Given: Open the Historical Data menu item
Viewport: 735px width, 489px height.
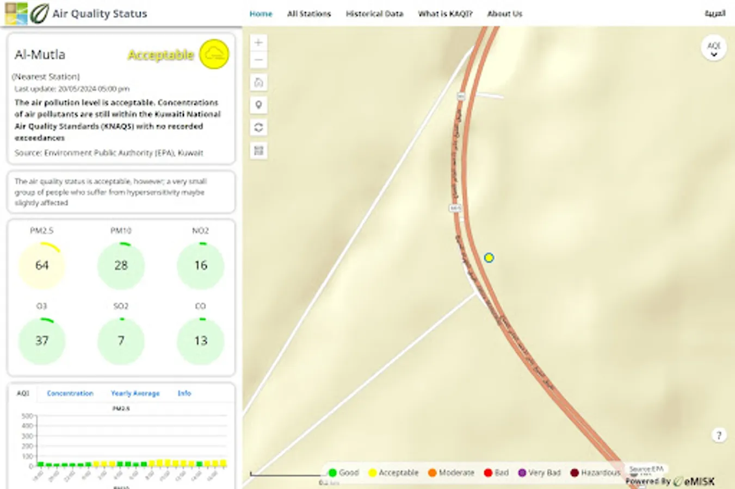Looking at the screenshot, I should click(x=374, y=14).
